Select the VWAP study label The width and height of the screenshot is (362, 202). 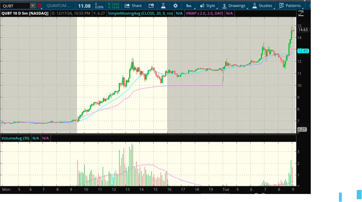[x=205, y=13]
